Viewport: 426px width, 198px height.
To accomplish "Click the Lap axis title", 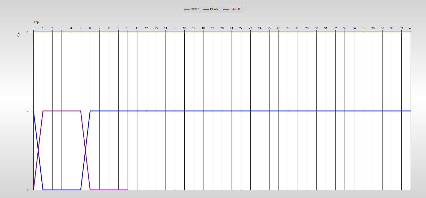I will [x=36, y=22].
